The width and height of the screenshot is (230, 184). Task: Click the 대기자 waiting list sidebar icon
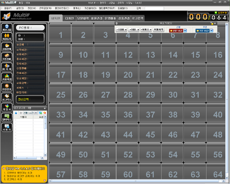tap(7, 67)
